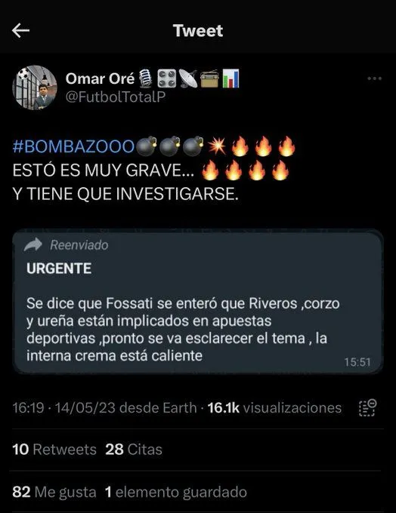
Task: Open Omar Oré's profile picture
Action: click(x=35, y=88)
